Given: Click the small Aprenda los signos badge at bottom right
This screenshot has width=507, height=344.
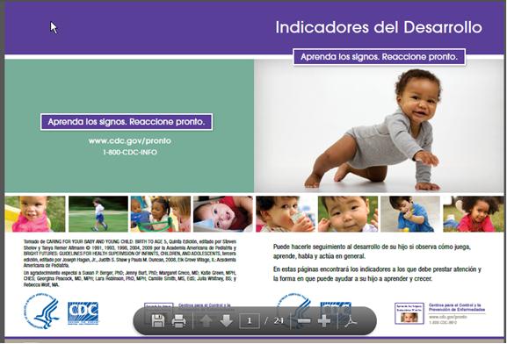Looking at the screenshot, I should click(x=409, y=313).
